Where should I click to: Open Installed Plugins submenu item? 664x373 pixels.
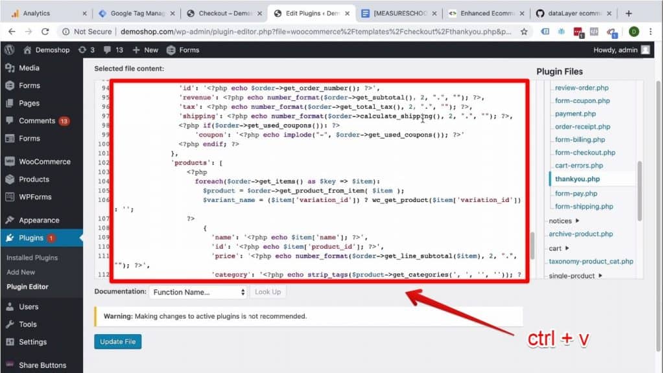coord(32,258)
